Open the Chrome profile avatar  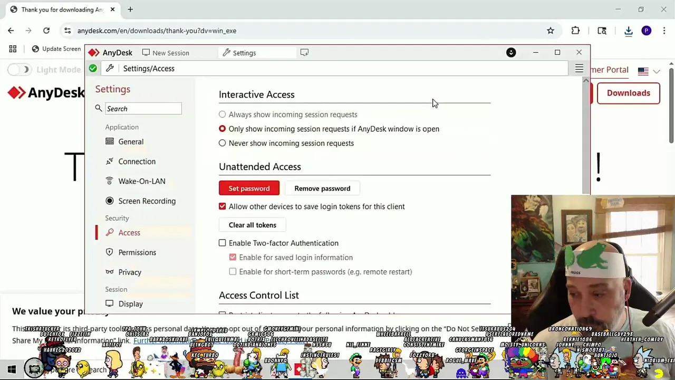(x=647, y=31)
